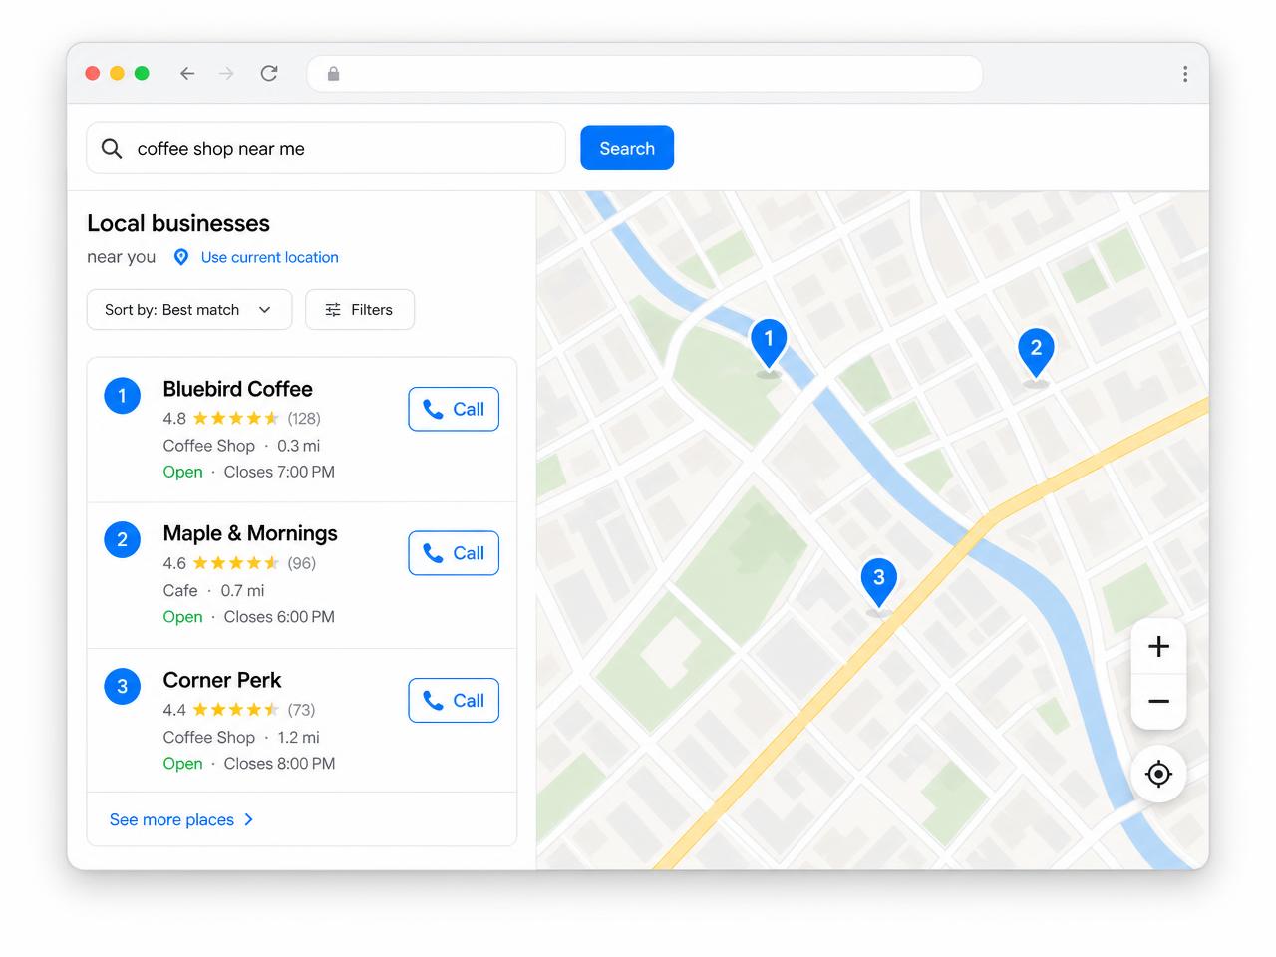Viewport: 1276px width, 957px height.
Task: Click the number 1 badge beside Bluebird Coffee
Action: [x=123, y=396]
